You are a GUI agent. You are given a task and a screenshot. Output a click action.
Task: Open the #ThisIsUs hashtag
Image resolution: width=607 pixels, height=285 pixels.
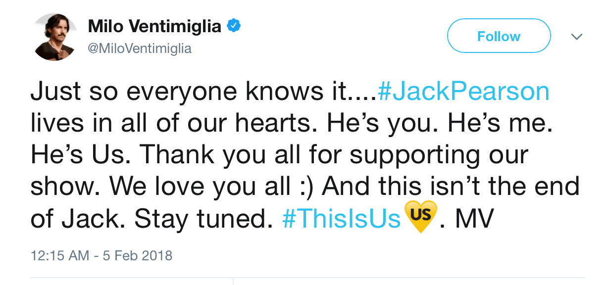(341, 217)
